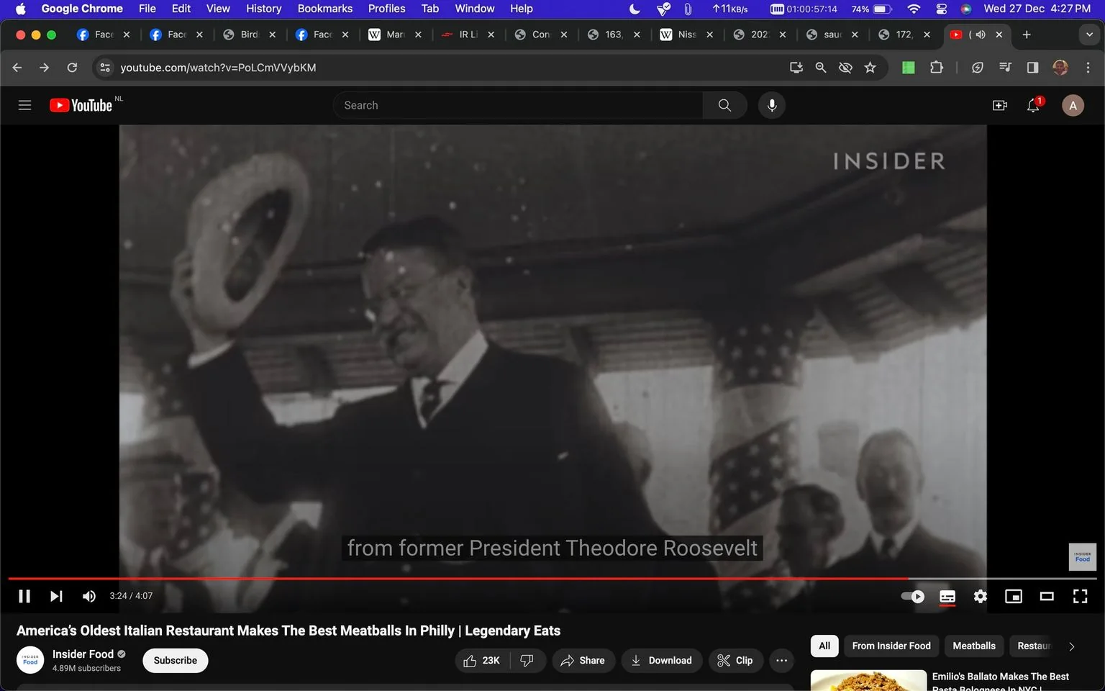
Task: Open the History menu
Action: click(x=264, y=9)
